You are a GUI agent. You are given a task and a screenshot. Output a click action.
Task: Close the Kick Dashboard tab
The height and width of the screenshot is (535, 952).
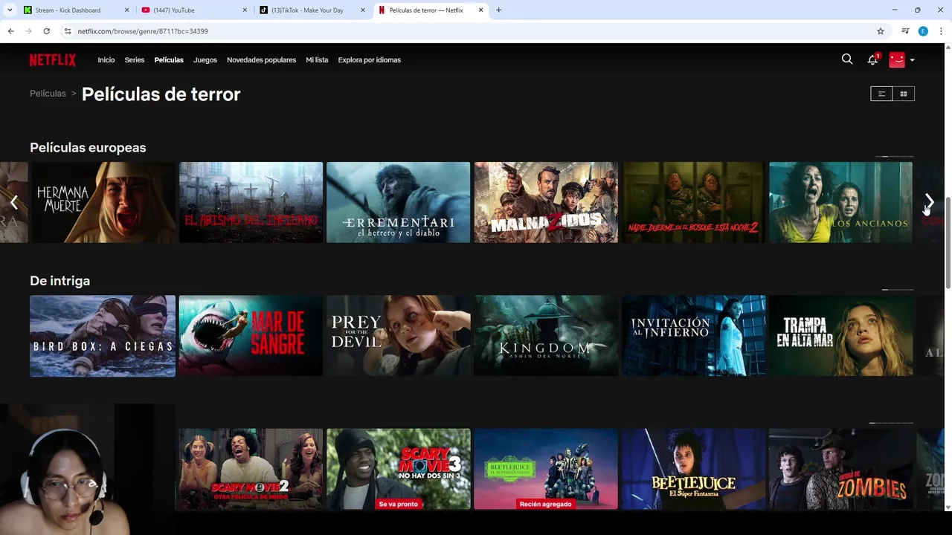[126, 10]
